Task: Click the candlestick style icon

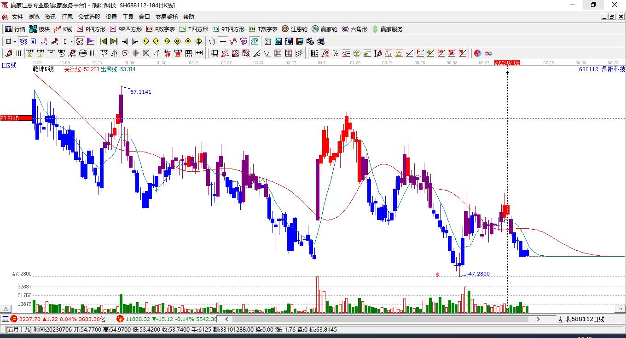Action: point(65,41)
